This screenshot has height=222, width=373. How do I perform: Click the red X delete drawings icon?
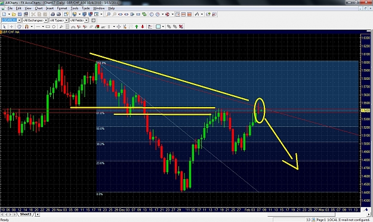(181, 27)
